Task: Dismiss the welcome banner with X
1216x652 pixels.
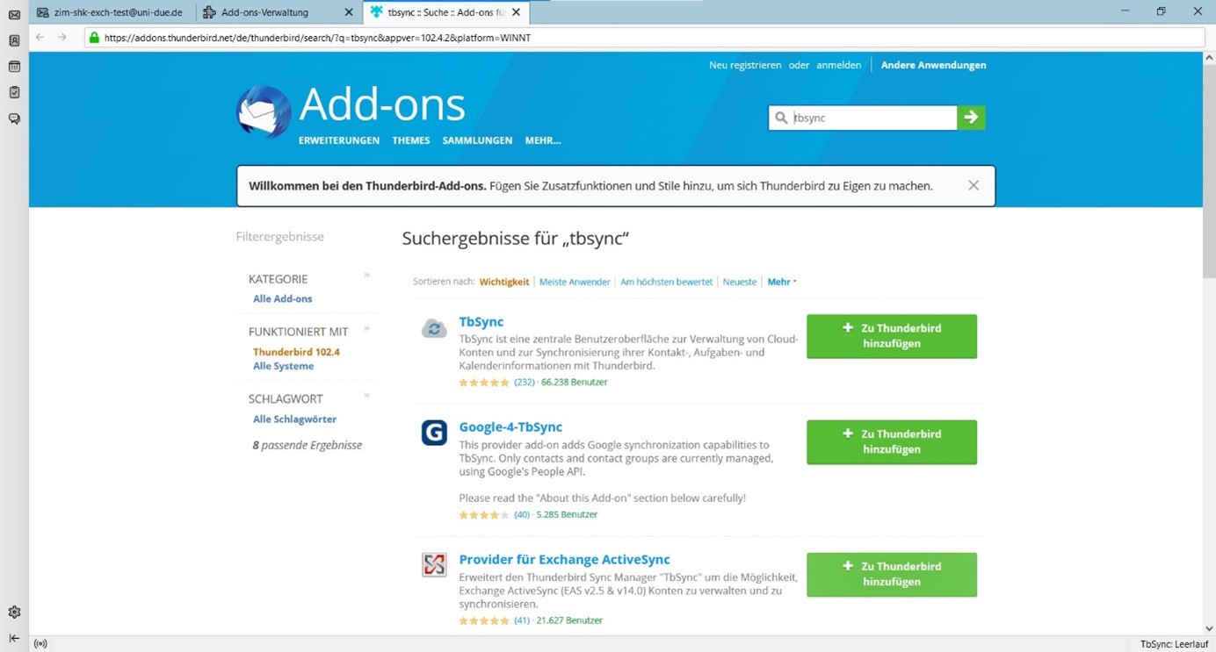Action: click(x=973, y=185)
